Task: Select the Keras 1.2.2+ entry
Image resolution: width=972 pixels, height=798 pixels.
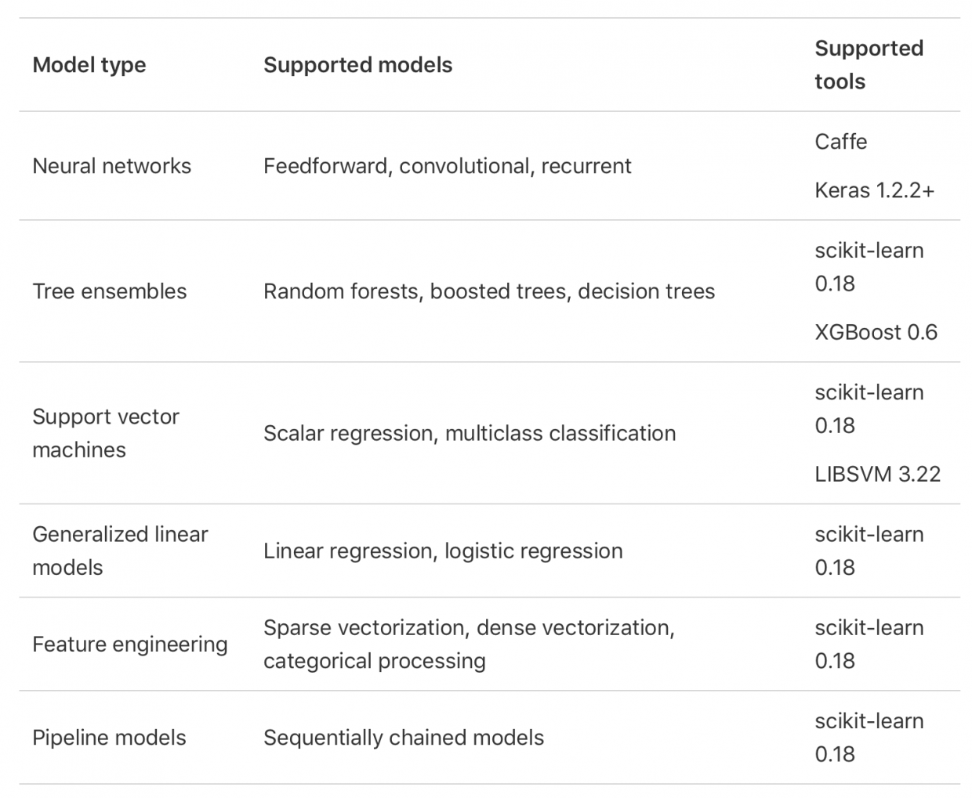Action: pyautogui.click(x=874, y=190)
